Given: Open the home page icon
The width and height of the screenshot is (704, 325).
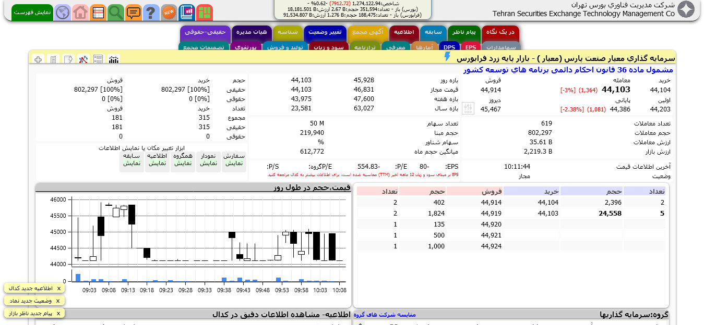Looking at the screenshot, I should tap(80, 12).
